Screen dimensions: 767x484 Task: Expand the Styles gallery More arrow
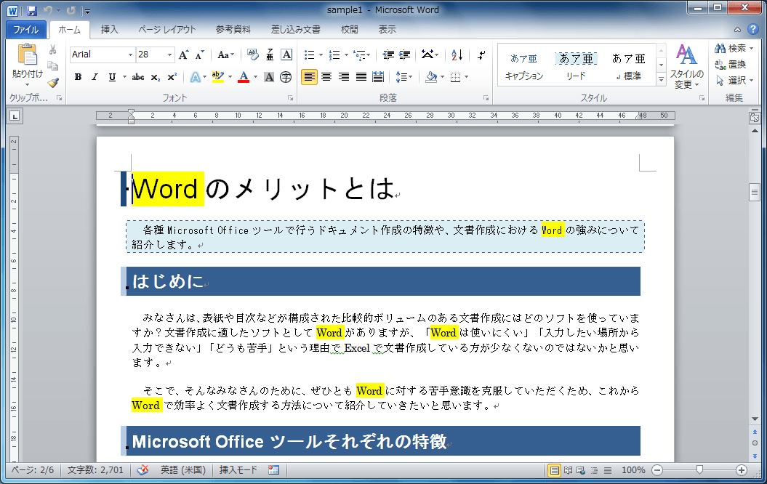click(x=661, y=79)
